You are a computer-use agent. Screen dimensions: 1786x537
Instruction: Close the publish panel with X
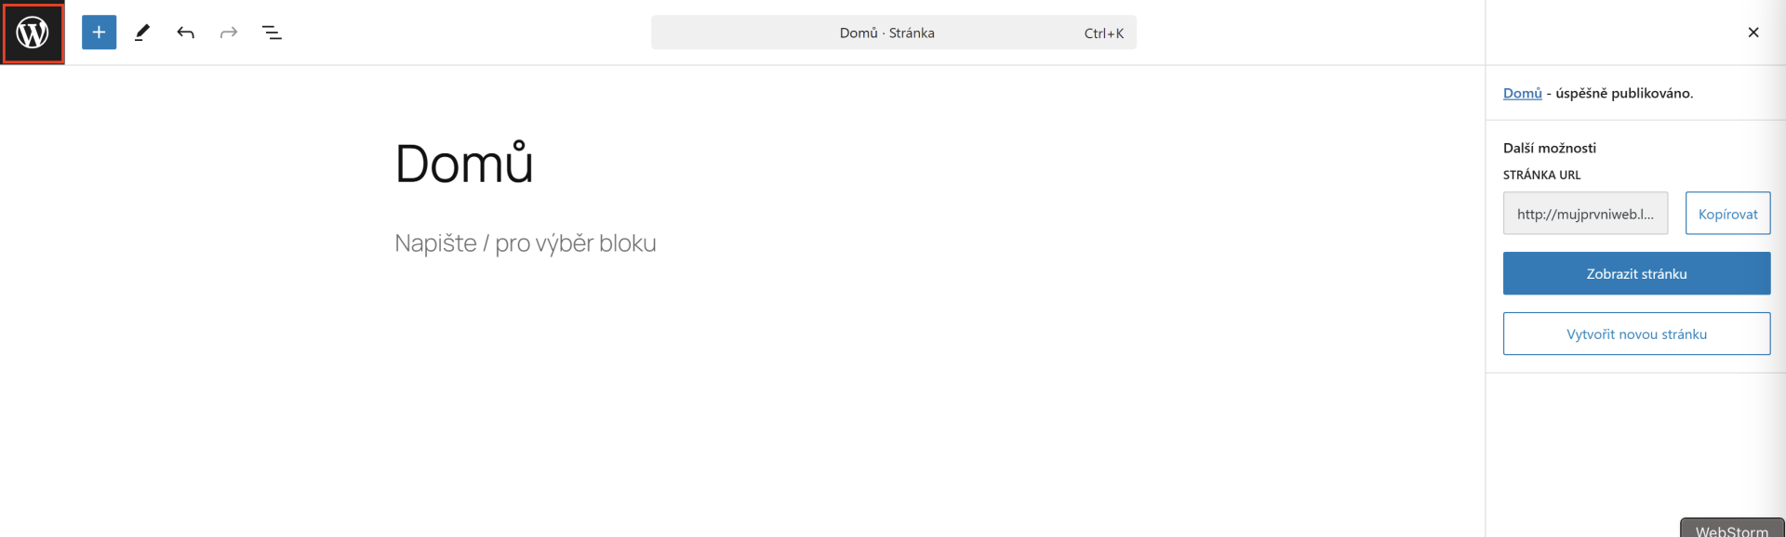(x=1753, y=33)
